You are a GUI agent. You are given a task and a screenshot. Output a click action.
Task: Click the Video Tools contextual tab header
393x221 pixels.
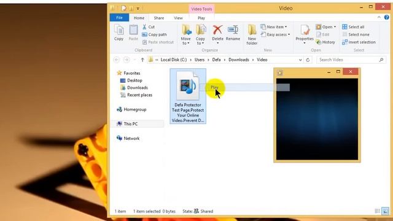201,9
